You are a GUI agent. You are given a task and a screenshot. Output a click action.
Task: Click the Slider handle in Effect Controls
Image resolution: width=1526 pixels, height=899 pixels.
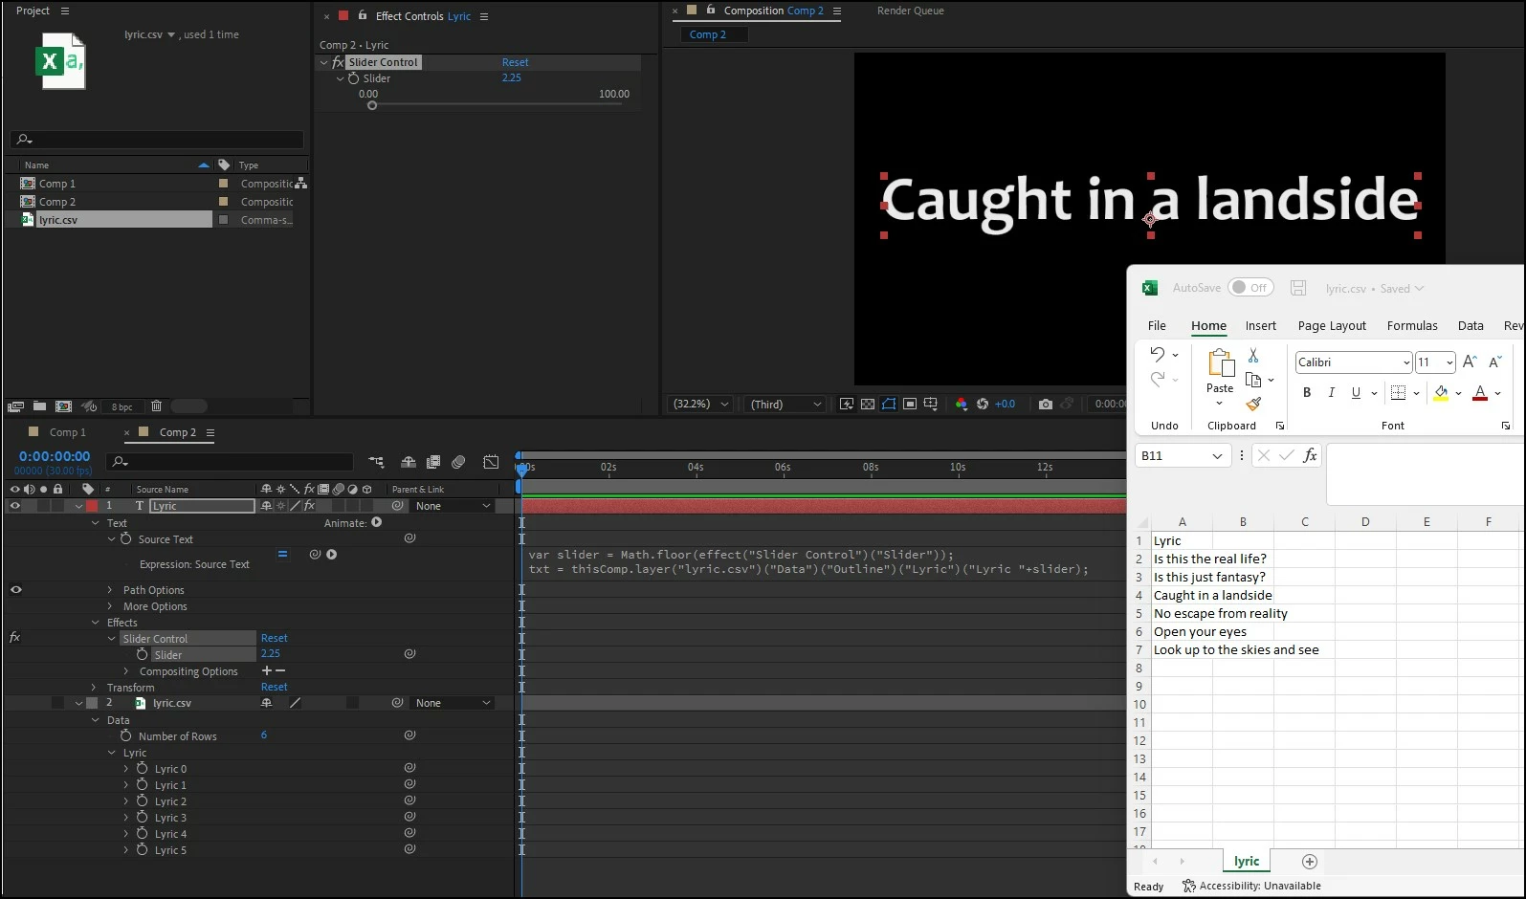[x=372, y=105]
